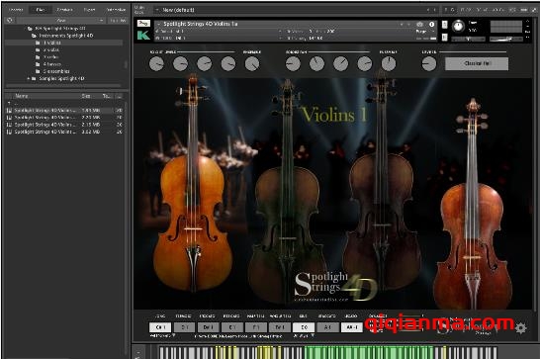Click the wrench edit icon of the instrument
The width and height of the screenshot is (540, 359).
coord(143,24)
